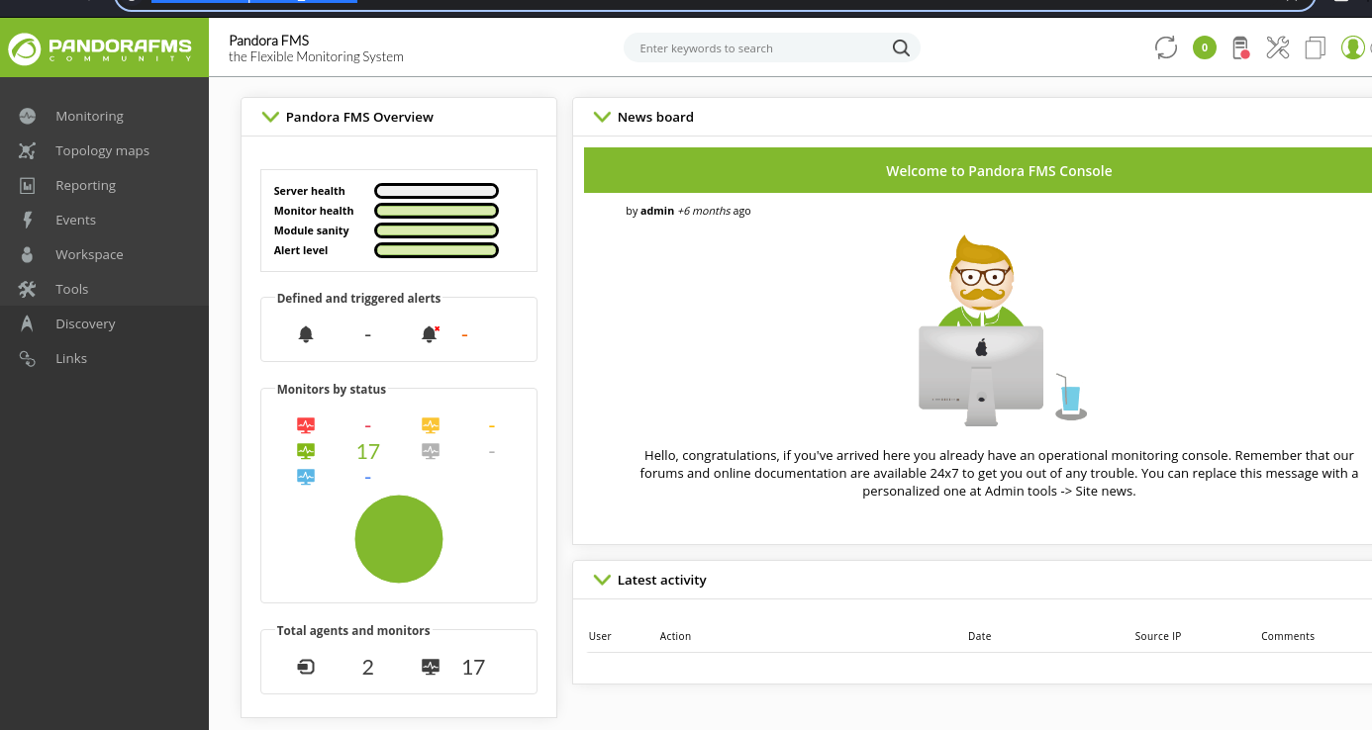The height and width of the screenshot is (730, 1372).
Task: Click the Module sanity progress bar
Action: 437,230
